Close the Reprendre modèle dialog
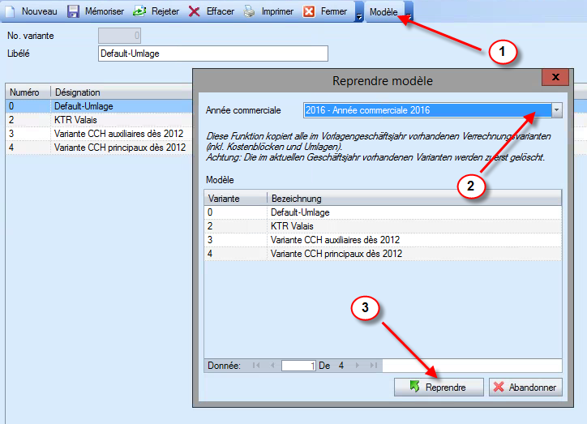 pos(555,77)
